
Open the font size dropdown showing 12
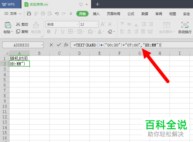tap(97, 24)
